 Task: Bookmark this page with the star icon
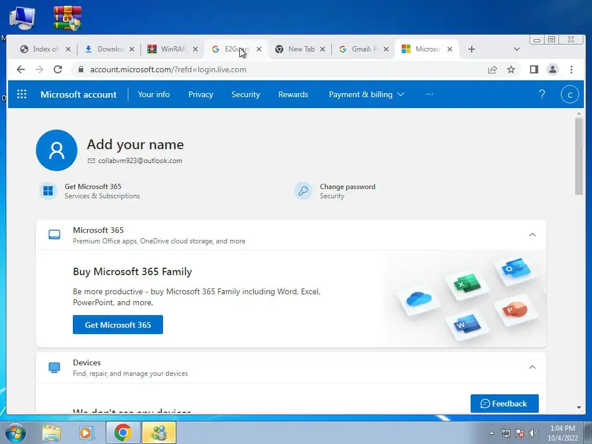511,69
